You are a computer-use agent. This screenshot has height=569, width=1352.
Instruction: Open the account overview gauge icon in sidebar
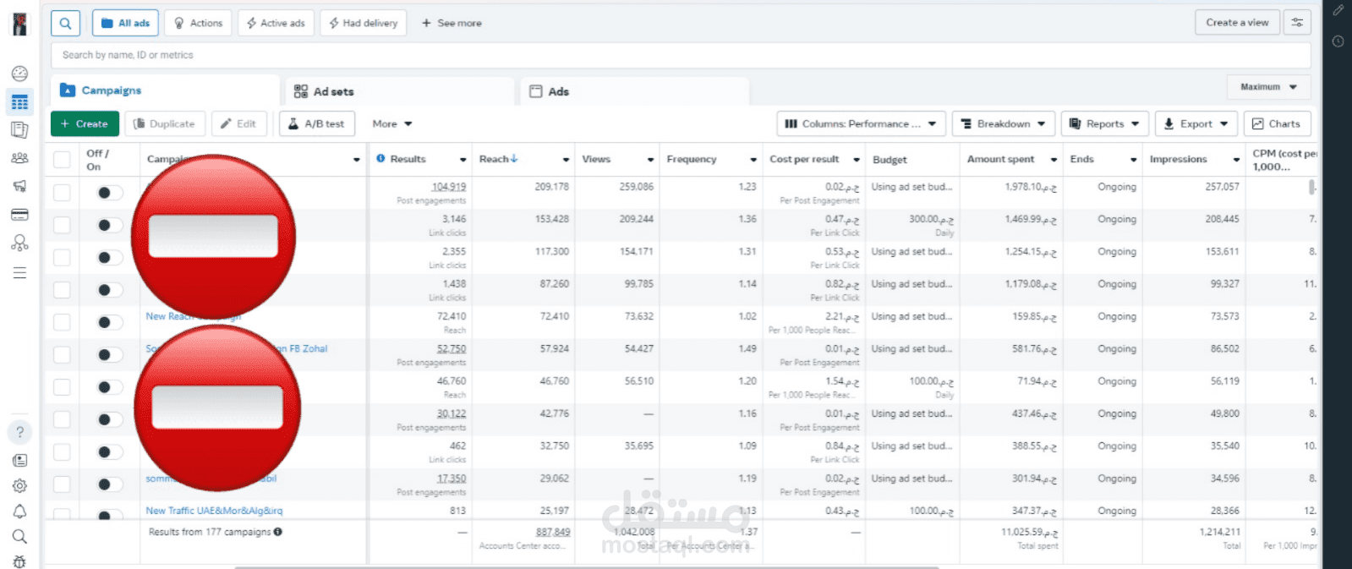point(19,74)
